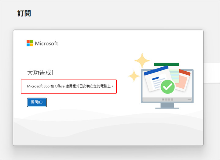
Task: Click the 訂閱 page heading
Action: [x=24, y=13]
